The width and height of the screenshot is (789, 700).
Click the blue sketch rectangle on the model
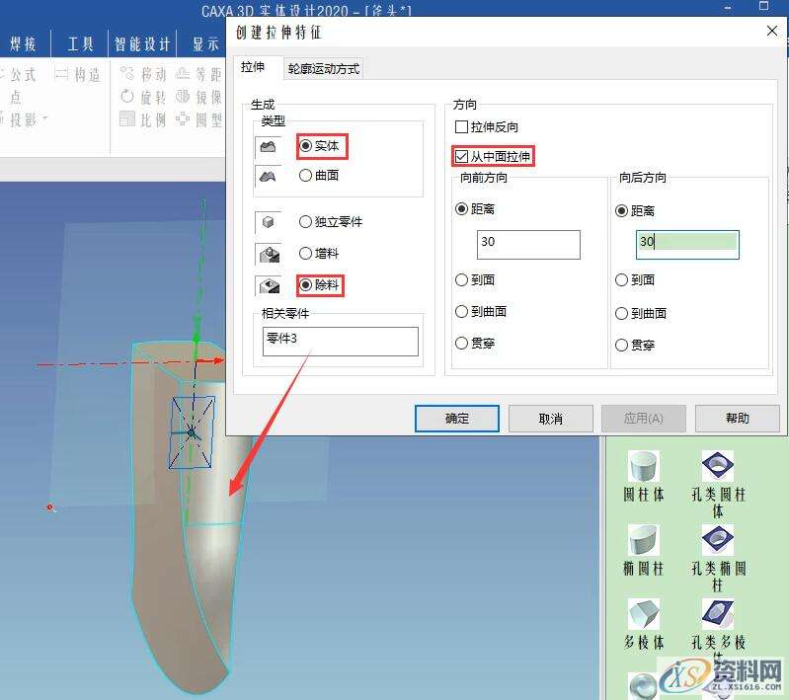pos(192,432)
